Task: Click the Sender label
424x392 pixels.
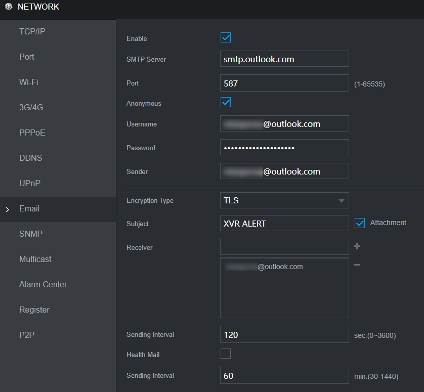Action: [x=137, y=171]
